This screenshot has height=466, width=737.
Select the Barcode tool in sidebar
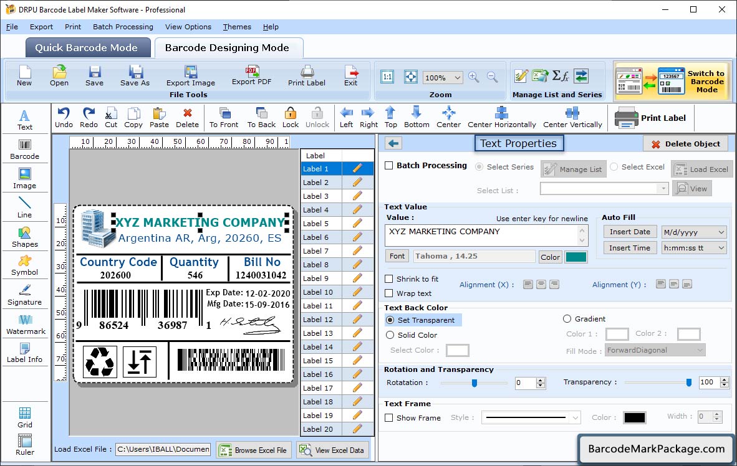coord(24,150)
